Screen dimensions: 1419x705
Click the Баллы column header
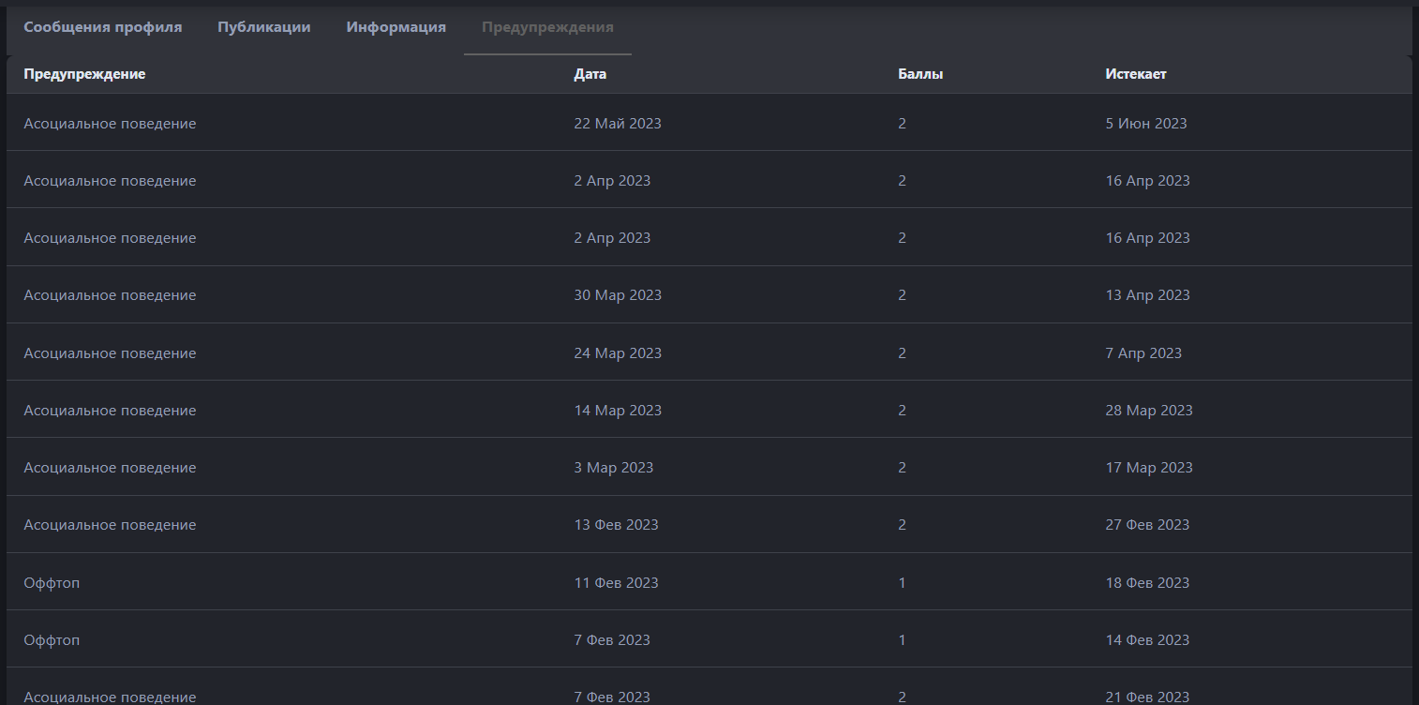(x=920, y=74)
